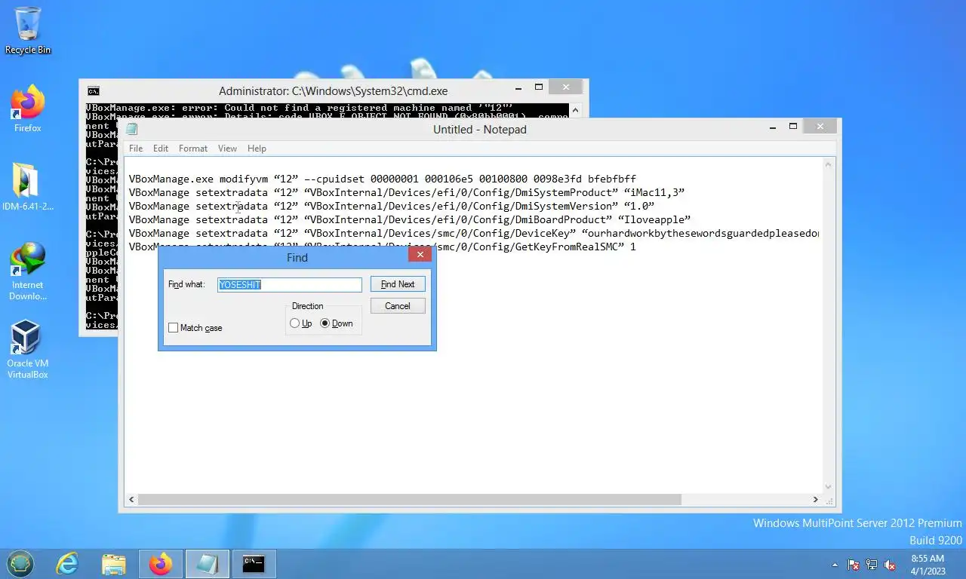Image resolution: width=966 pixels, height=579 pixels.
Task: Click the DmiSystemVersion line in Notepad
Action: [x=392, y=206]
